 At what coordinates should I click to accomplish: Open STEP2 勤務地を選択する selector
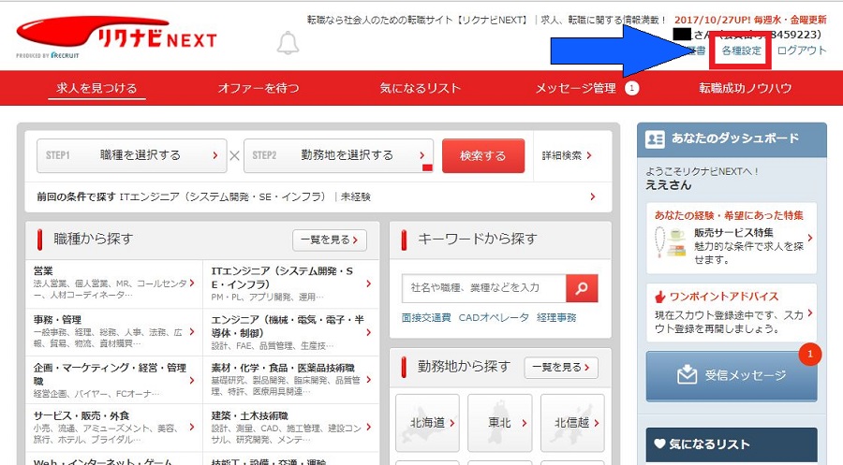pyautogui.click(x=338, y=155)
